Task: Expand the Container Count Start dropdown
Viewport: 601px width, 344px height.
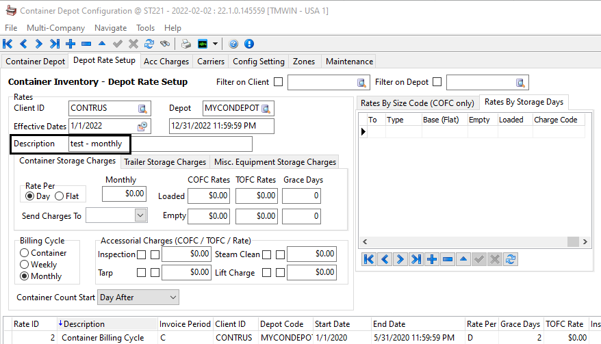Action: (172, 297)
